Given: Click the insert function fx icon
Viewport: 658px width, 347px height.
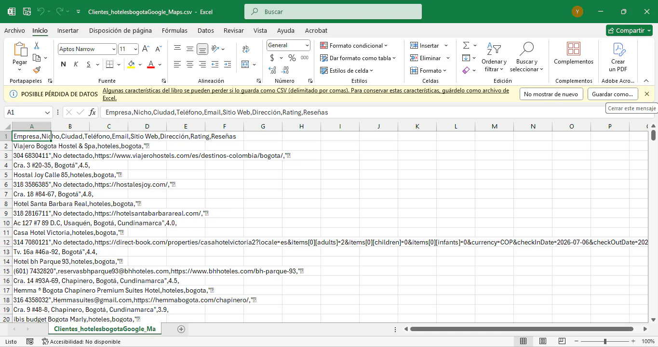Looking at the screenshot, I should coord(93,112).
